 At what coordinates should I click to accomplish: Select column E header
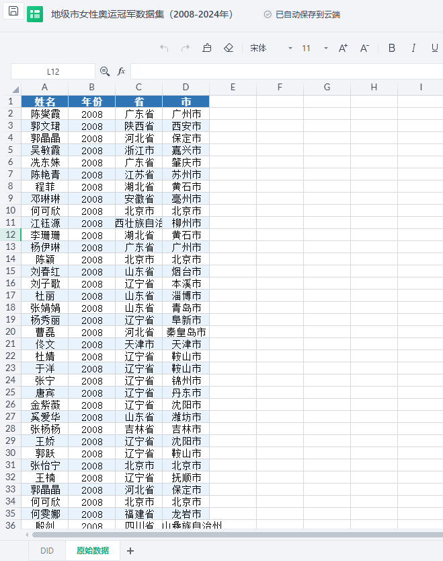[233, 88]
